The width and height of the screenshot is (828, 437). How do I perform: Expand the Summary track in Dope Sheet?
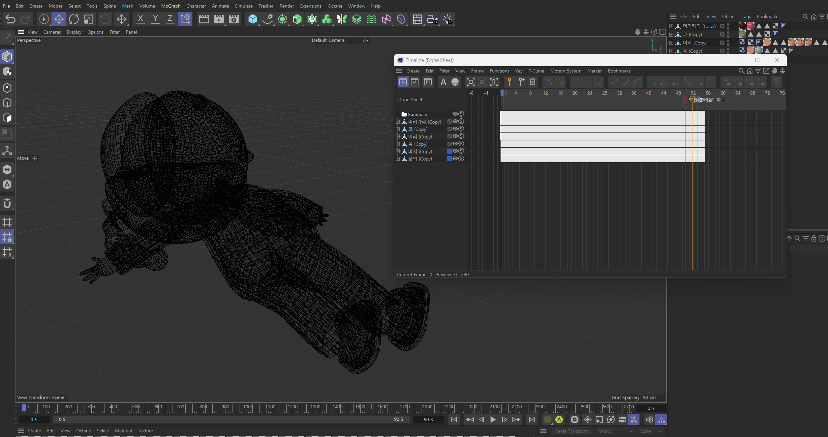coord(404,114)
